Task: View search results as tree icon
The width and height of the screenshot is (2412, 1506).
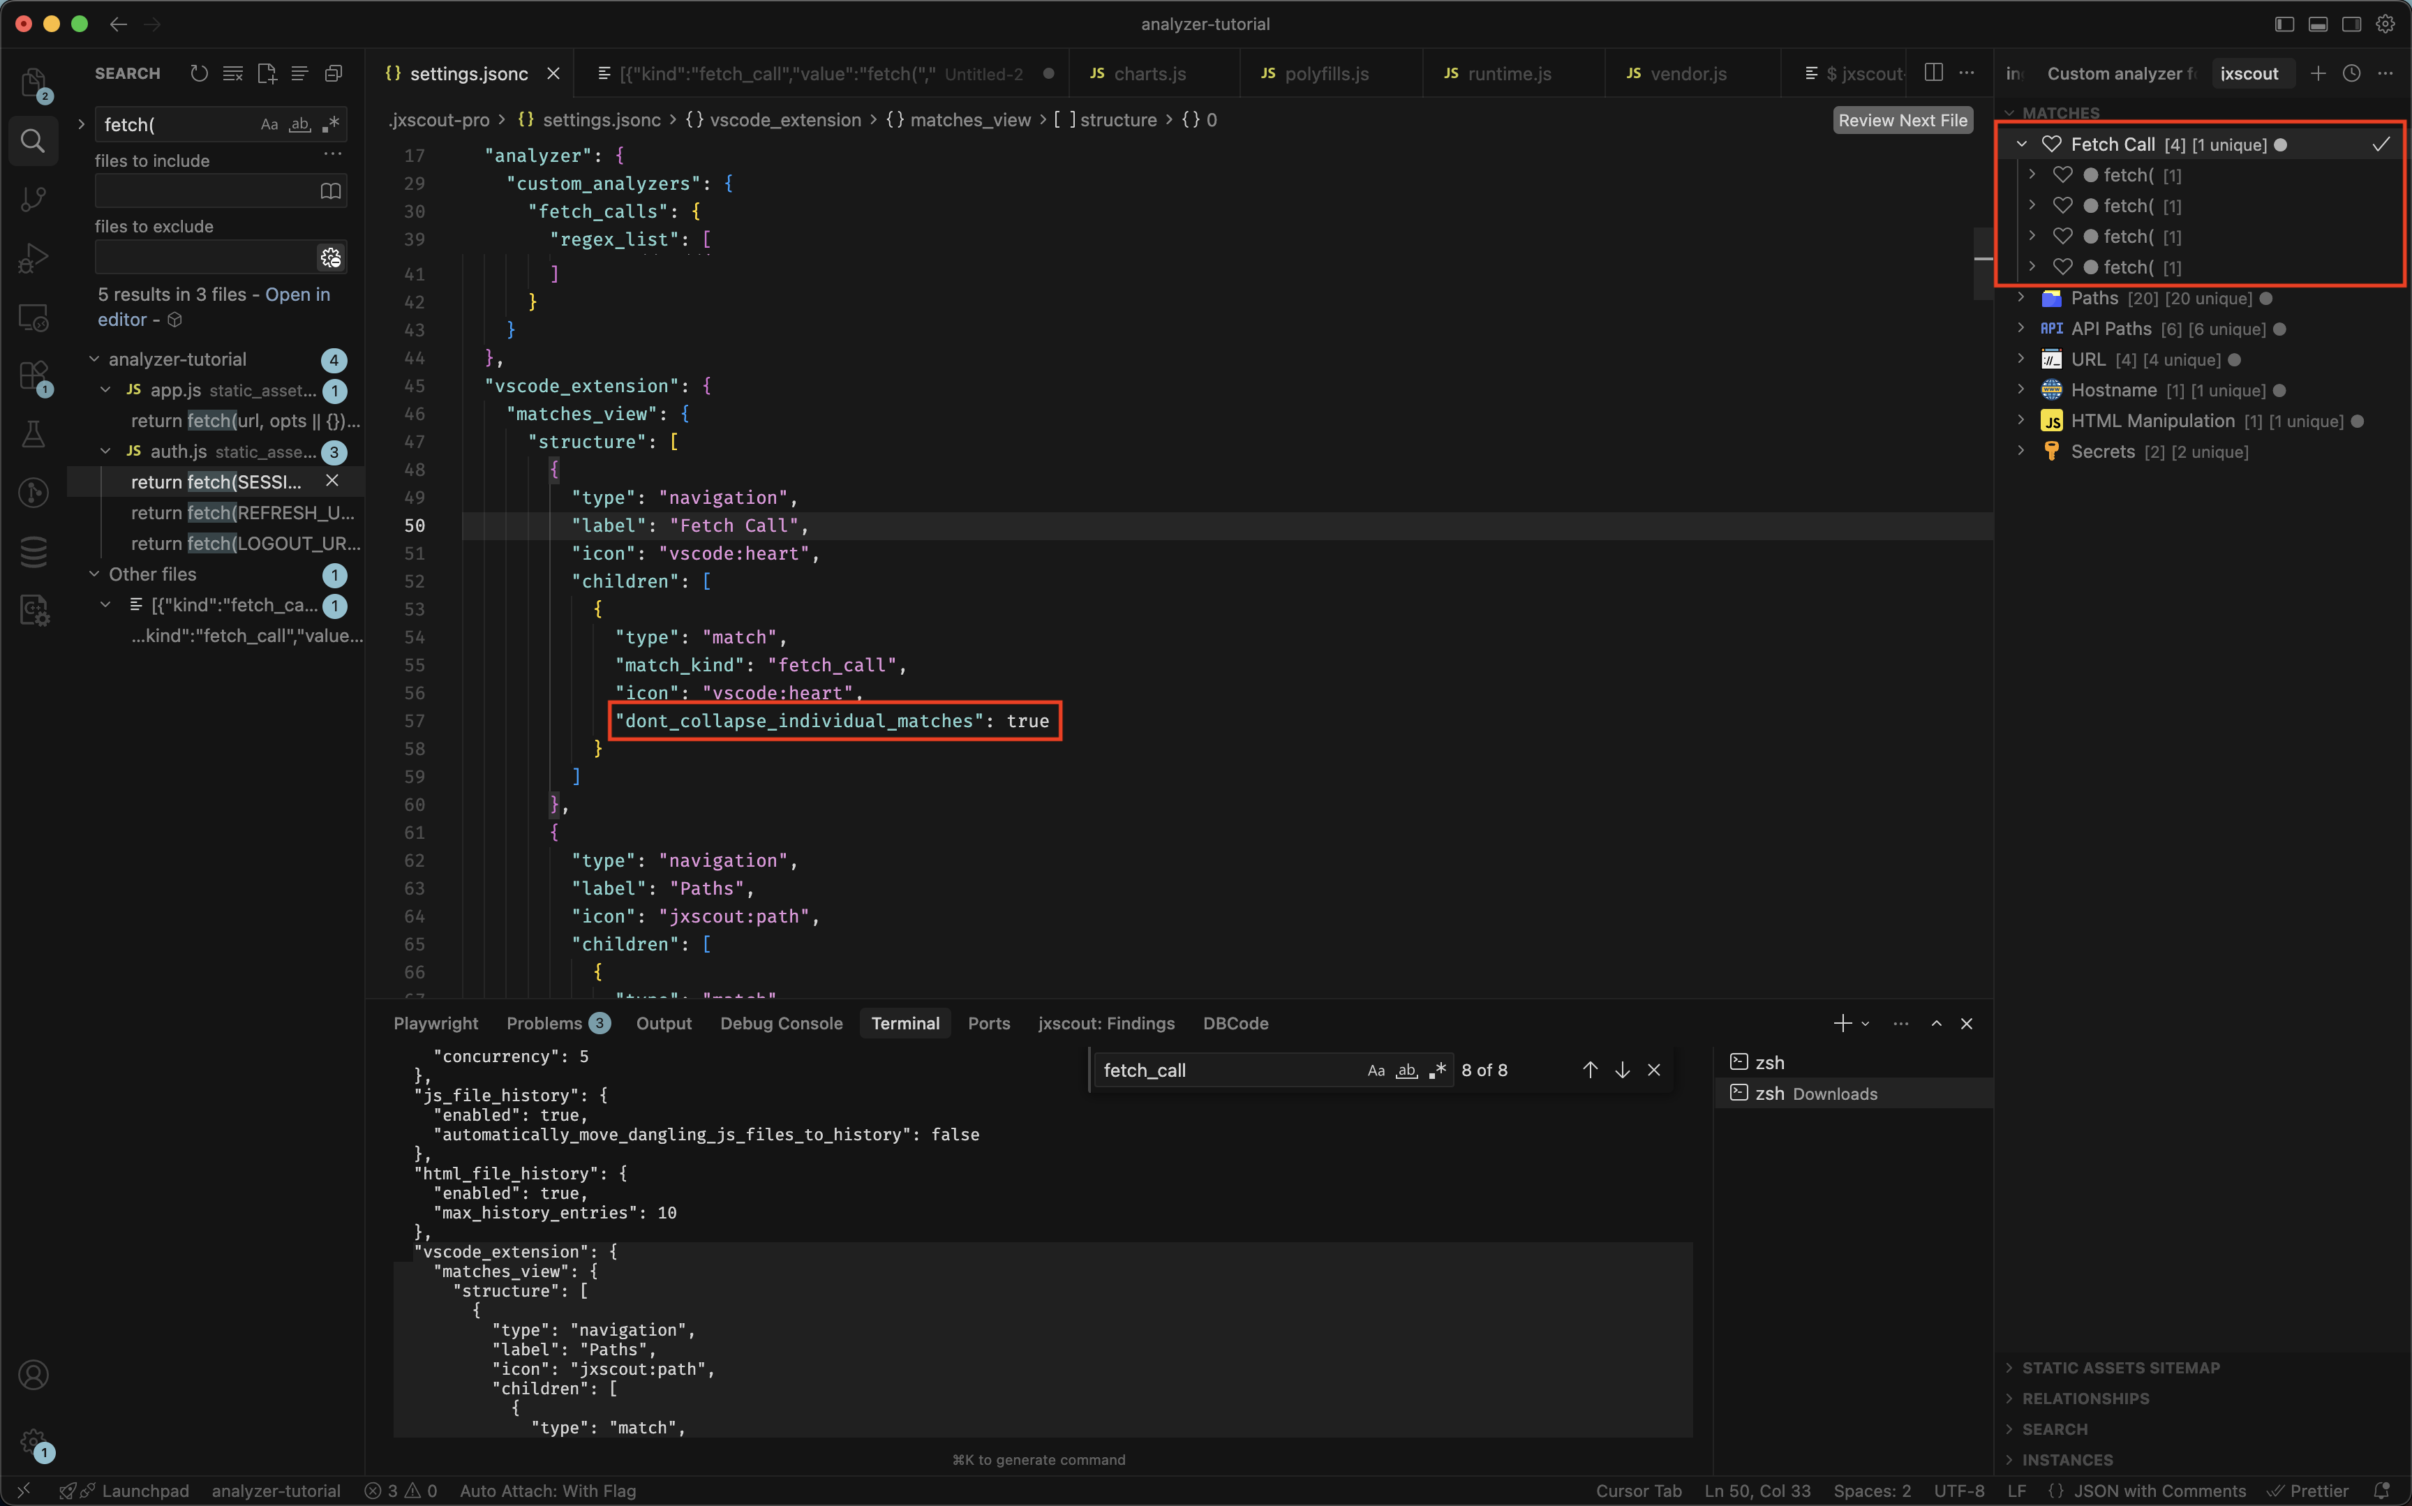Action: pyautogui.click(x=300, y=74)
